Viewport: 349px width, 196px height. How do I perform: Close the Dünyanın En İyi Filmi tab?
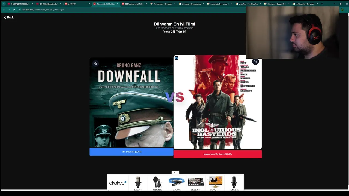pos(118,4)
